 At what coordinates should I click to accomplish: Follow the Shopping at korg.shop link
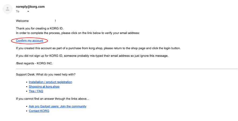tap(44, 86)
